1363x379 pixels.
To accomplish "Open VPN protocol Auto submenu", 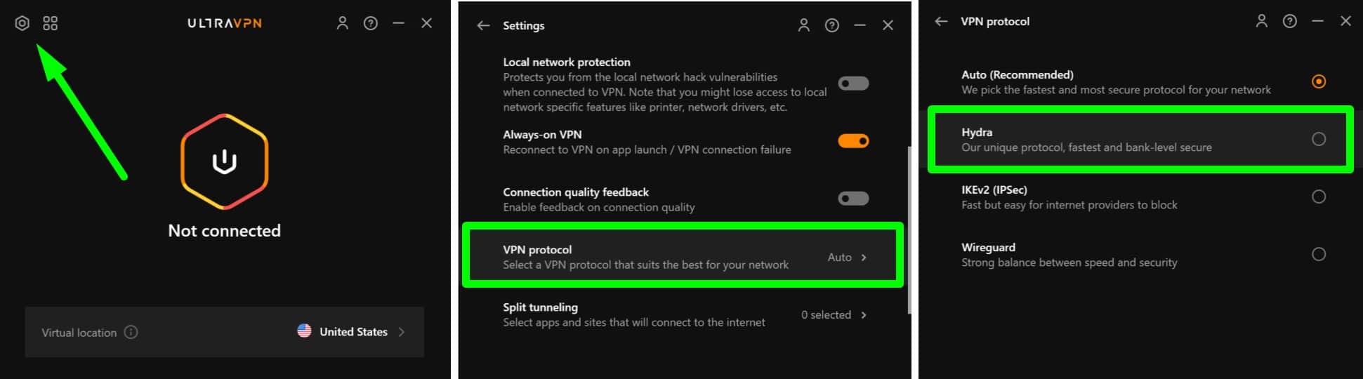I will [863, 258].
